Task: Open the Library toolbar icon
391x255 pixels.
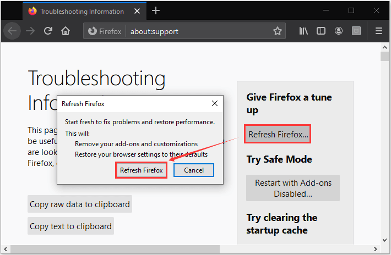Action: (x=303, y=31)
